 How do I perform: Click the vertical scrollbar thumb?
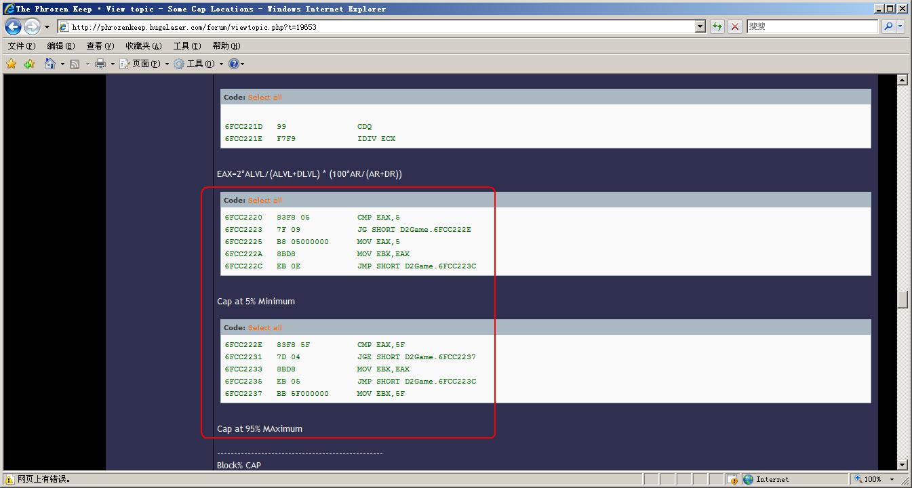(x=902, y=300)
